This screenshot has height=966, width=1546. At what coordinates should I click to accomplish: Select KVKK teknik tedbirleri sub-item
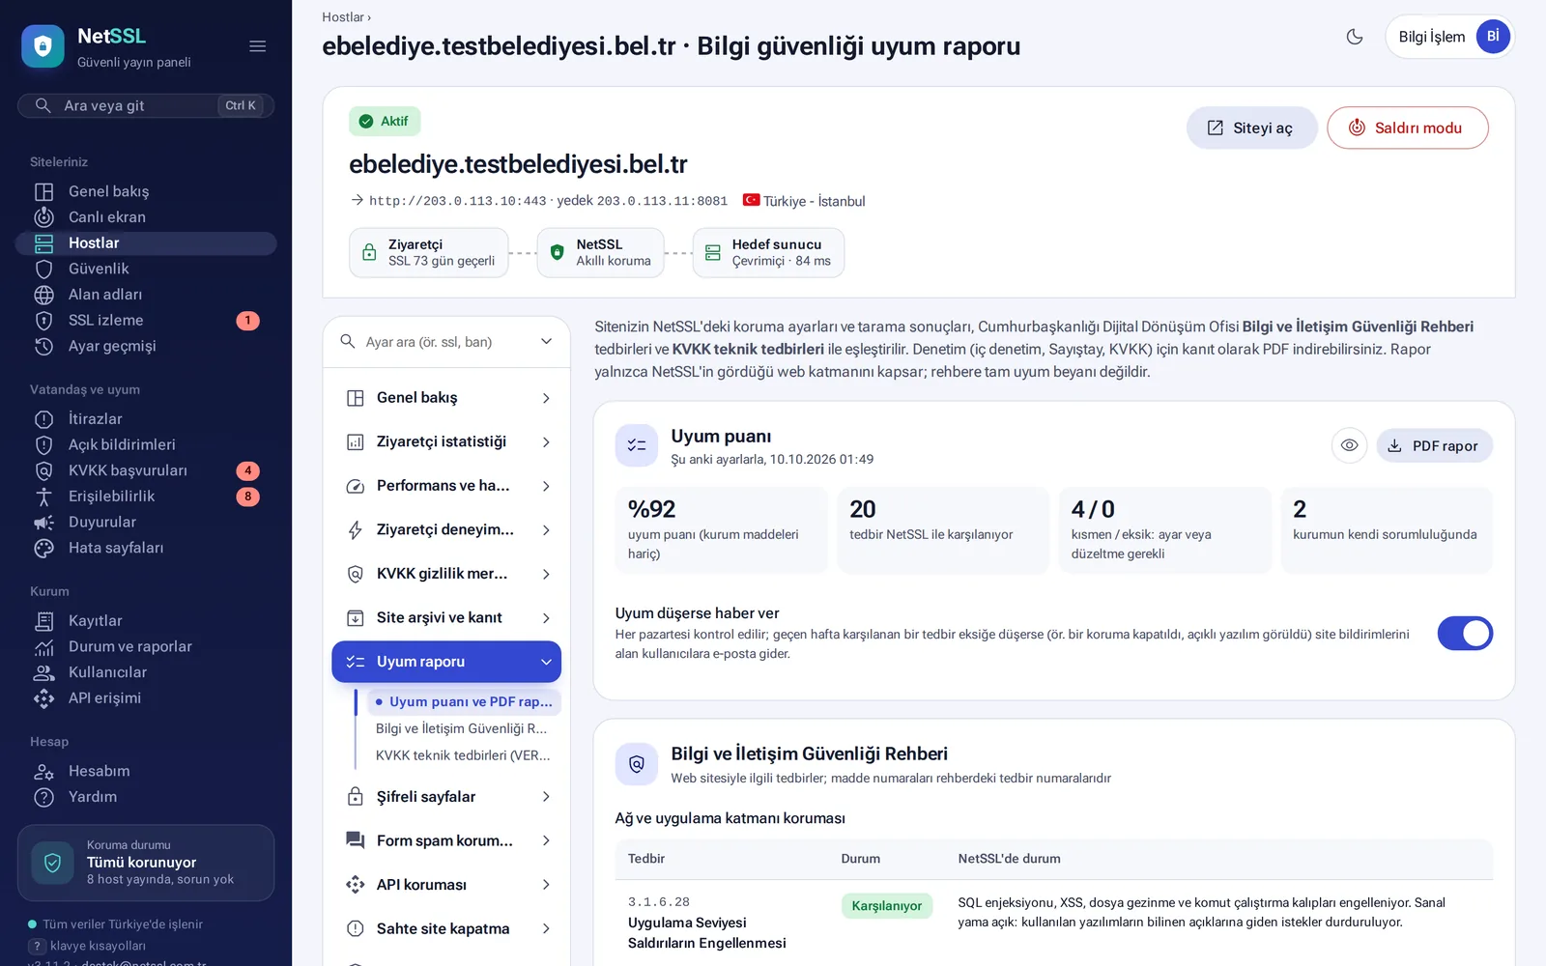(462, 755)
